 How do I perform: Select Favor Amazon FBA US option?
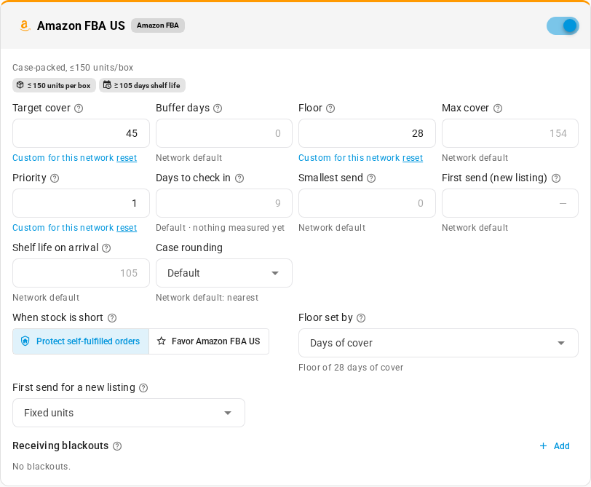pos(209,341)
